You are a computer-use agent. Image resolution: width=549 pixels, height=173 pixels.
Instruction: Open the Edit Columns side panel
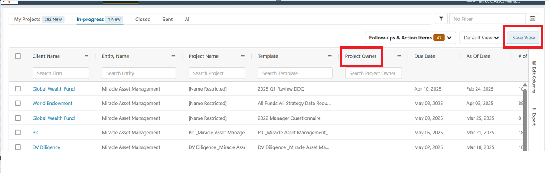coord(534,77)
